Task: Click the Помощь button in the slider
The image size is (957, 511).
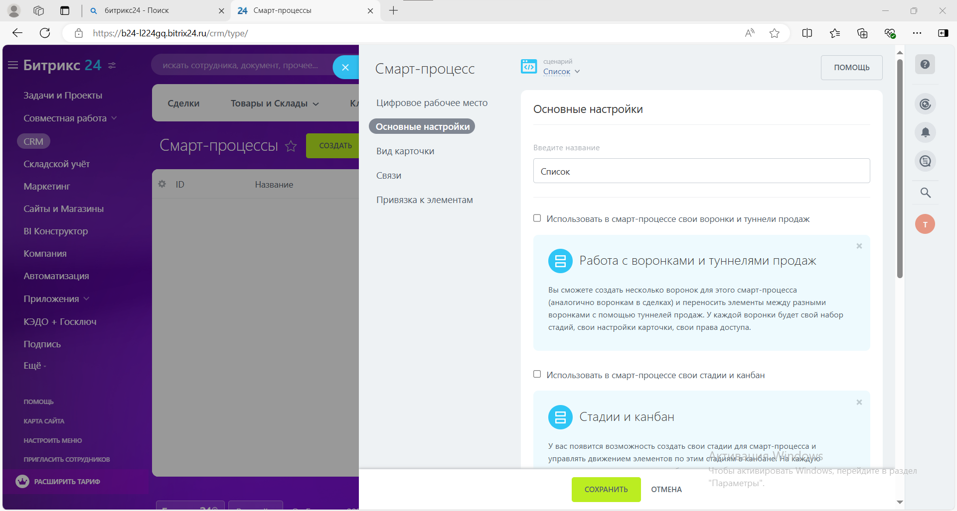Action: 851,67
